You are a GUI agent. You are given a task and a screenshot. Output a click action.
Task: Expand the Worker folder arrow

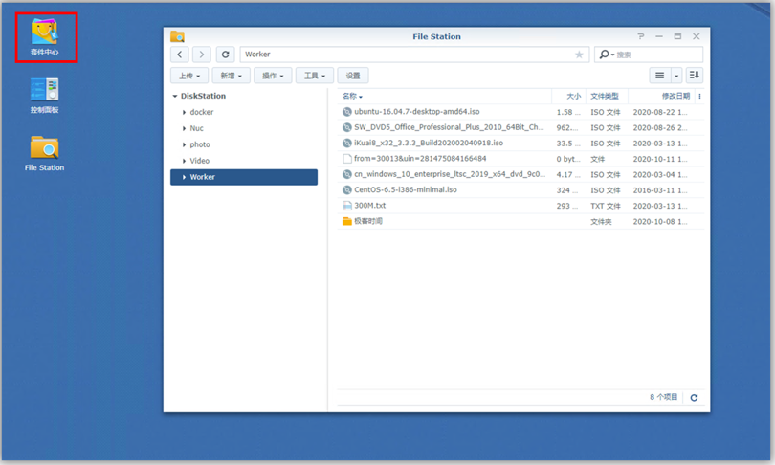coord(184,177)
